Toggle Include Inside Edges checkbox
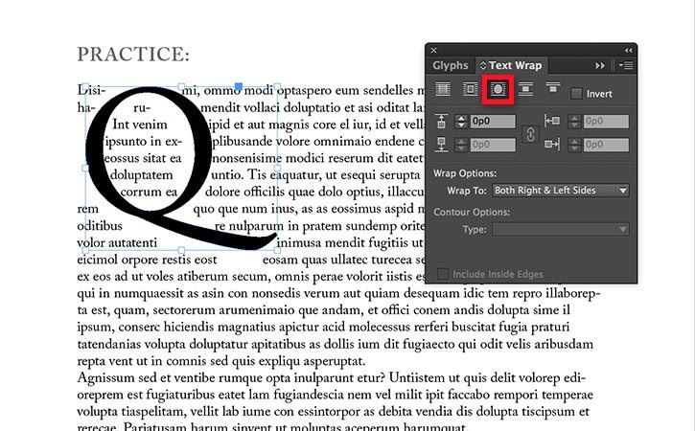695x431 pixels. [x=442, y=274]
